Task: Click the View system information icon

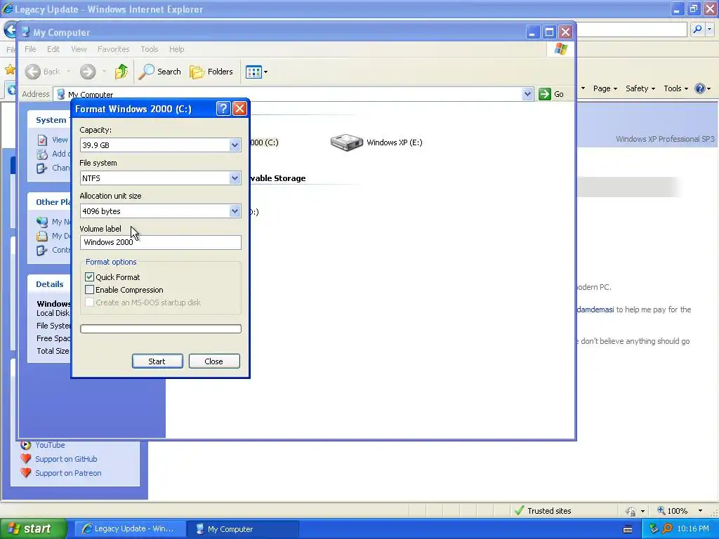Action: (x=42, y=140)
